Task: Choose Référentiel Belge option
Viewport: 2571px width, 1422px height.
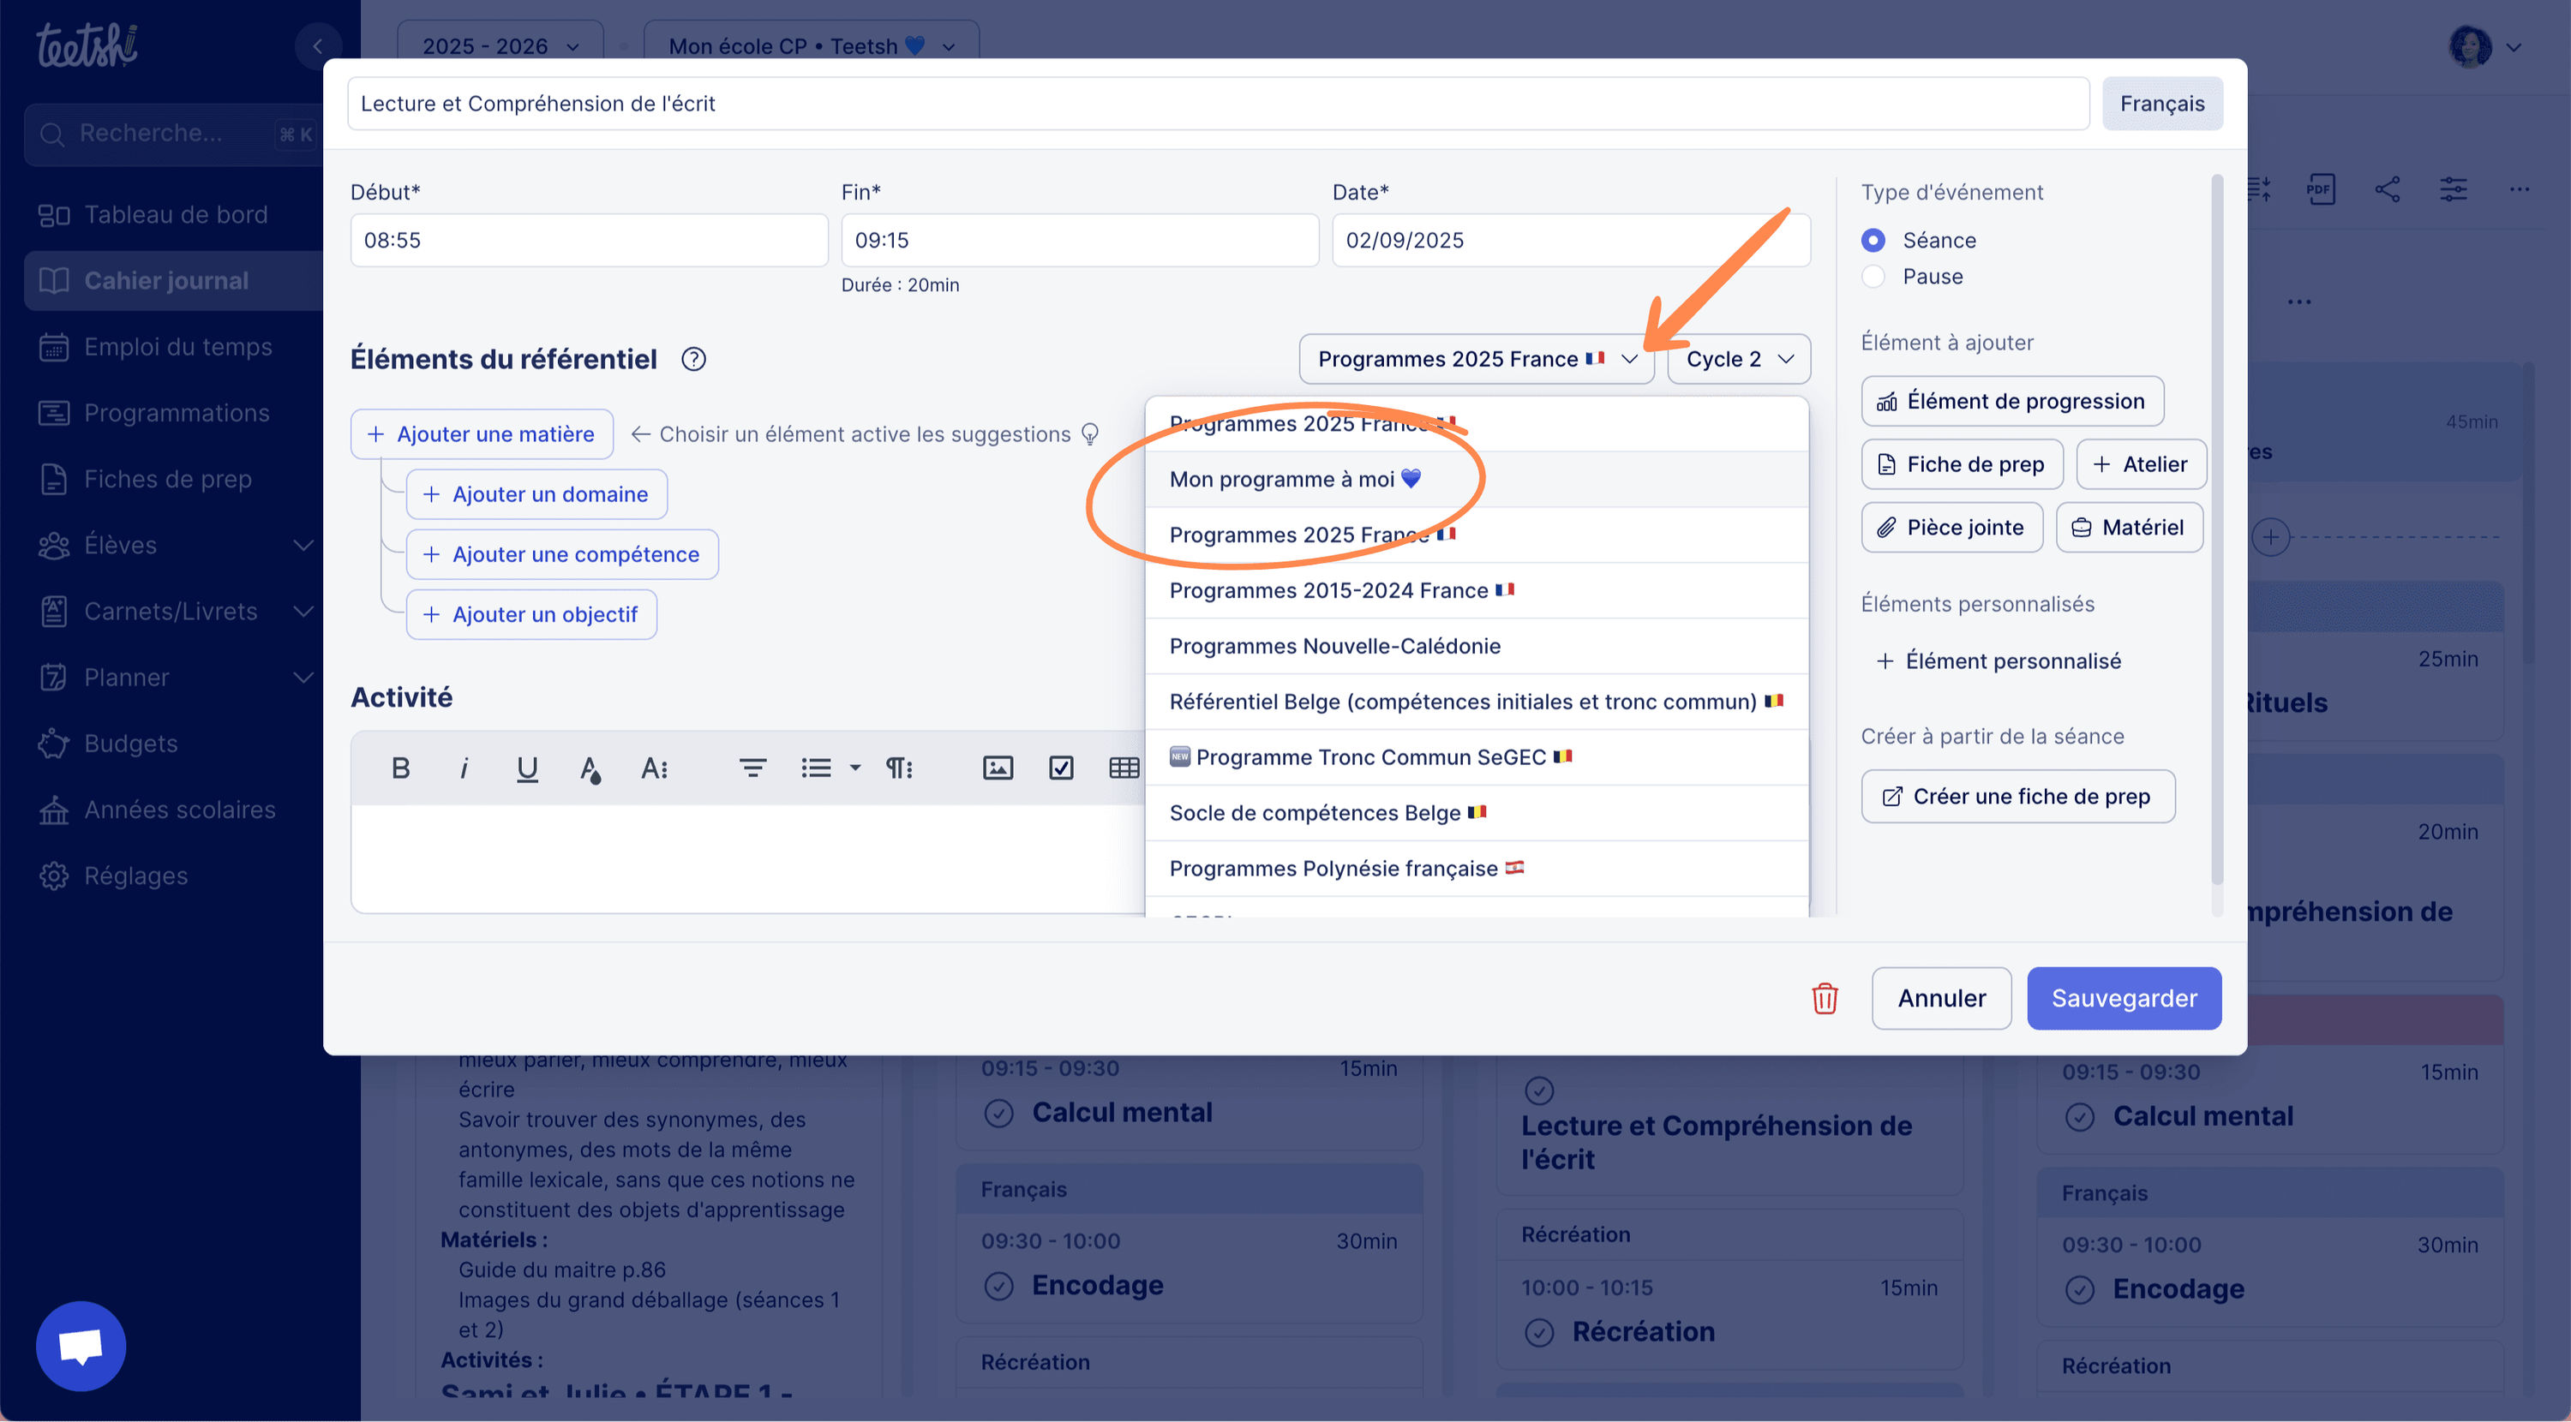Action: tap(1476, 702)
